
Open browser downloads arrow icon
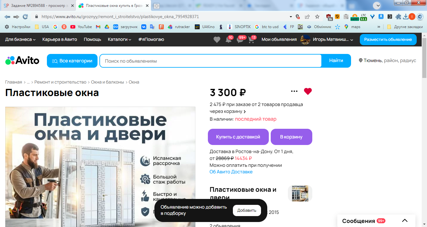coord(405,17)
